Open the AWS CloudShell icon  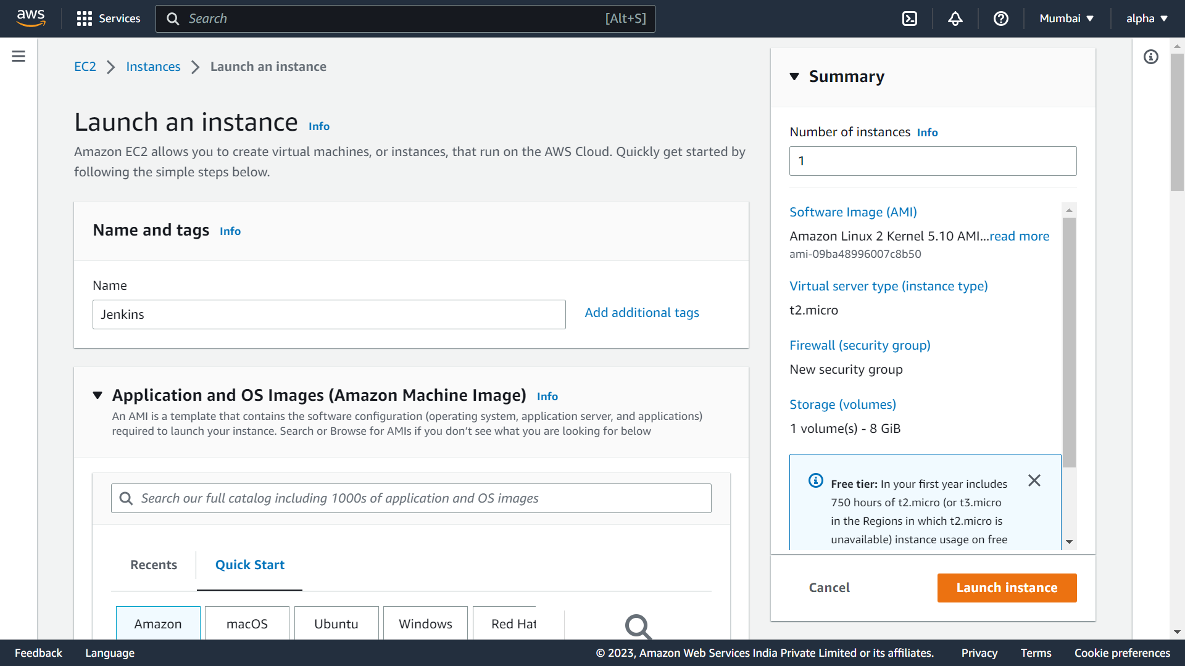tap(910, 18)
